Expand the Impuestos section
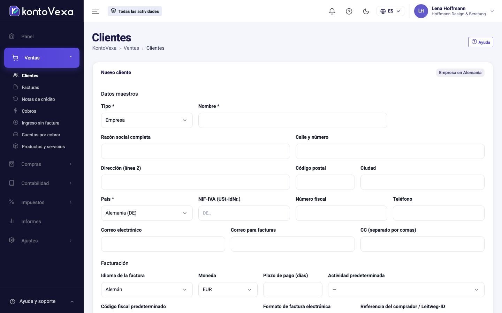 42,202
